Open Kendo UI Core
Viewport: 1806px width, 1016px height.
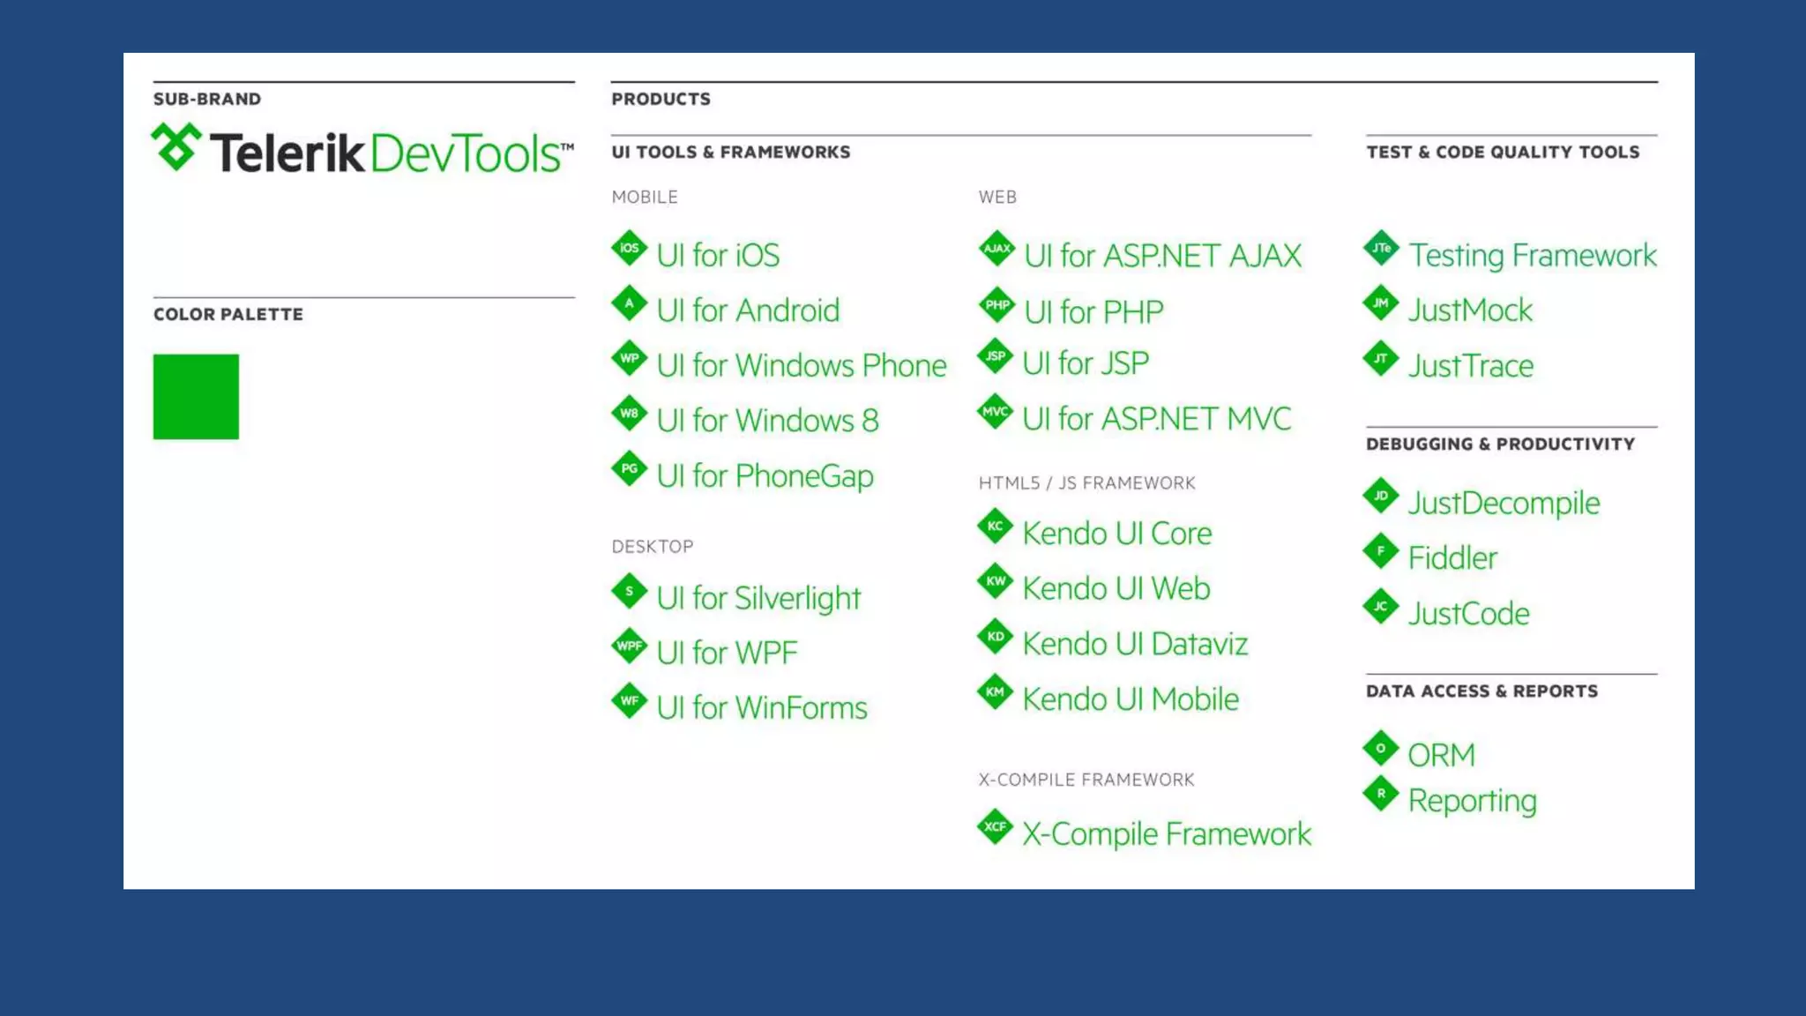pyautogui.click(x=1117, y=534)
